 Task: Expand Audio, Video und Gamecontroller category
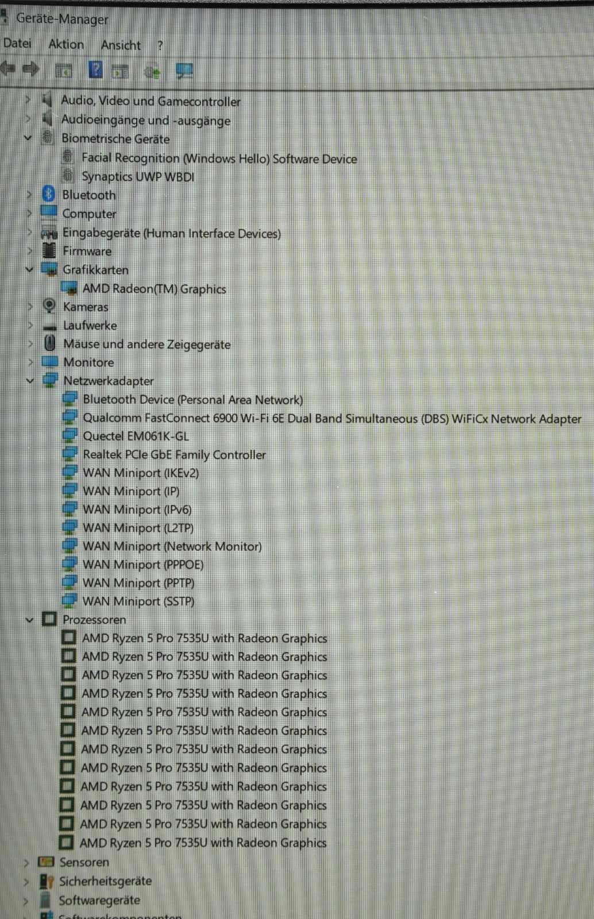coord(27,100)
